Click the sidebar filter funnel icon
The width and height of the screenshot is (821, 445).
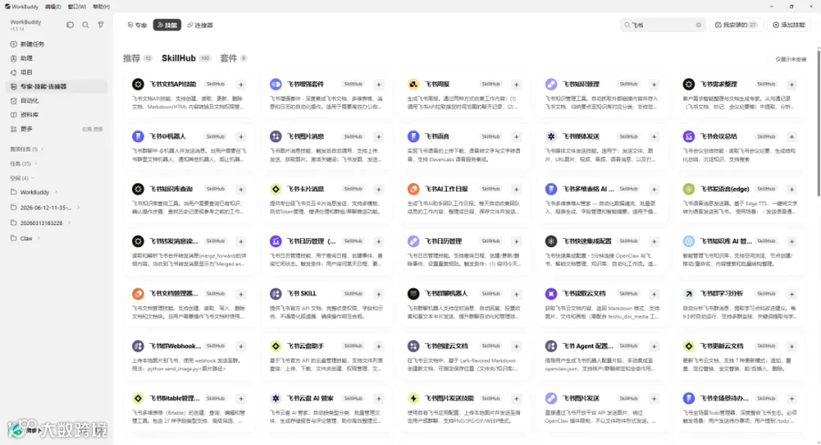101,25
